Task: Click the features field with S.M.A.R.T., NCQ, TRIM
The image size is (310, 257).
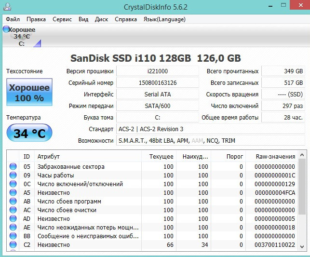Action: (211, 141)
